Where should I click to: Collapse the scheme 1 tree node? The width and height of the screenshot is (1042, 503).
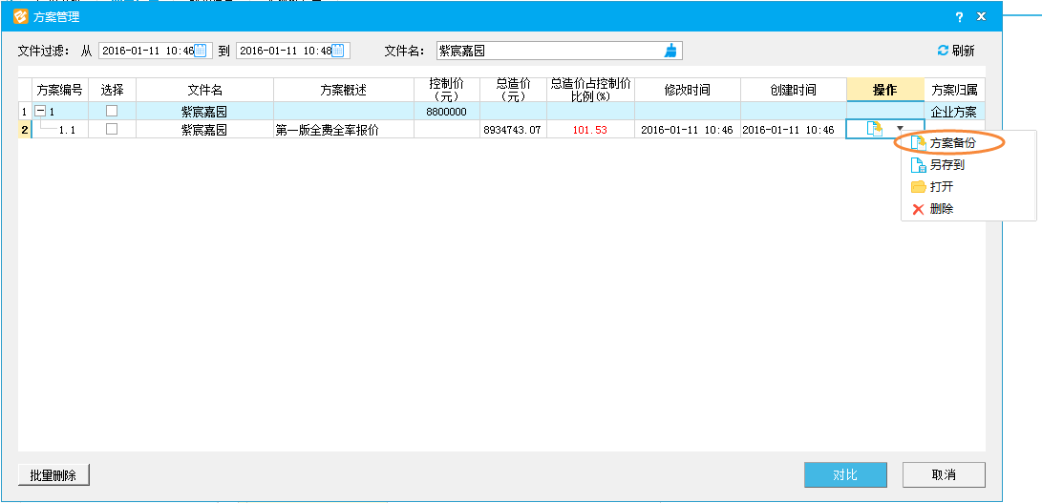pos(40,112)
